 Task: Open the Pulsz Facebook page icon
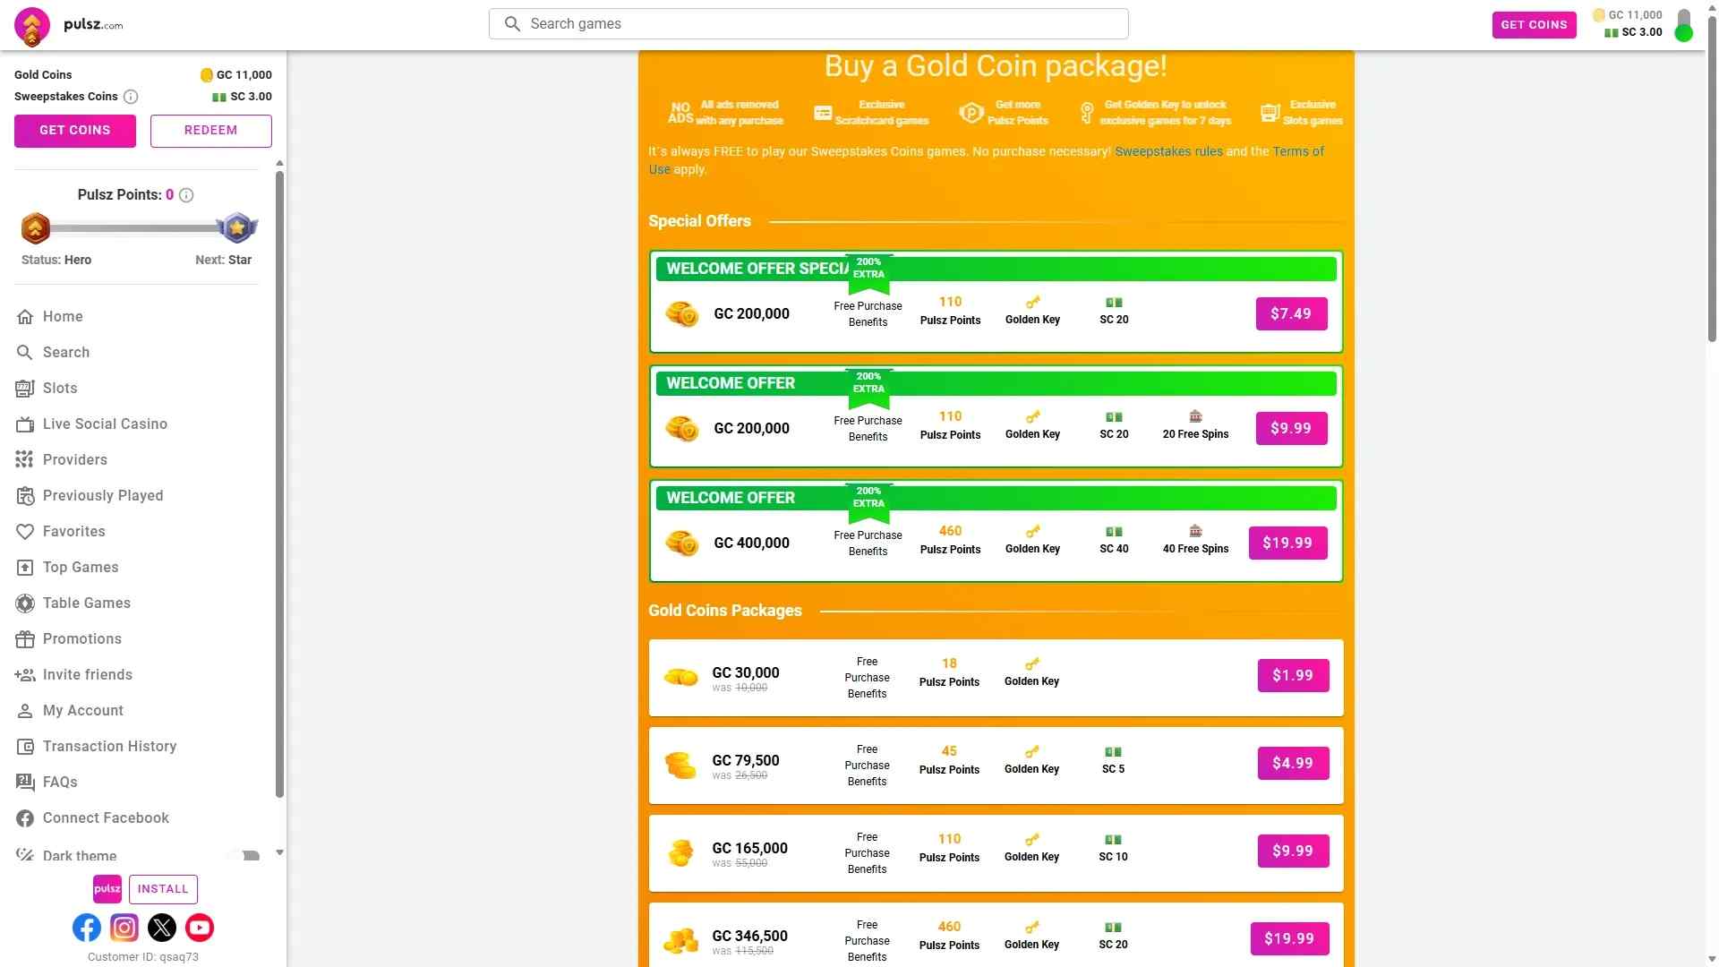pos(87,928)
